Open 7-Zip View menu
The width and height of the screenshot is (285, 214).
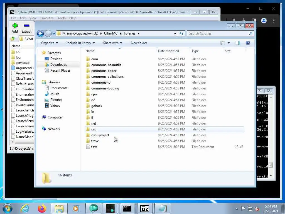[x=33, y=18]
